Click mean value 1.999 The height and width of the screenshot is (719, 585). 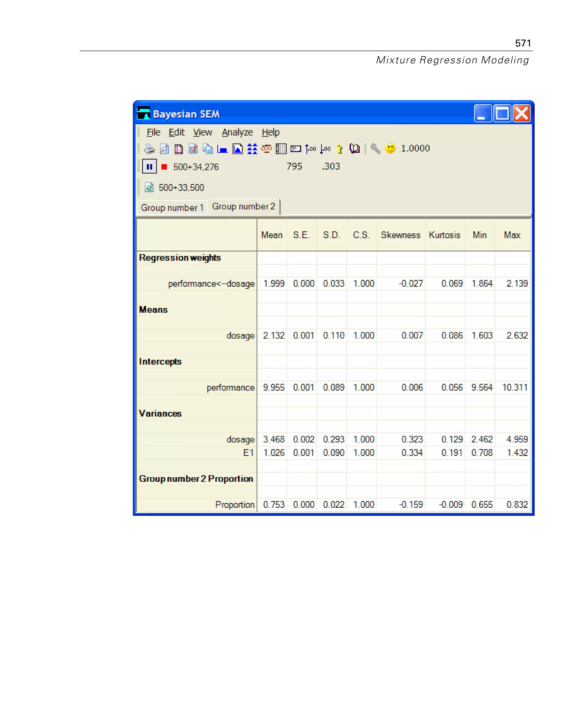[274, 284]
